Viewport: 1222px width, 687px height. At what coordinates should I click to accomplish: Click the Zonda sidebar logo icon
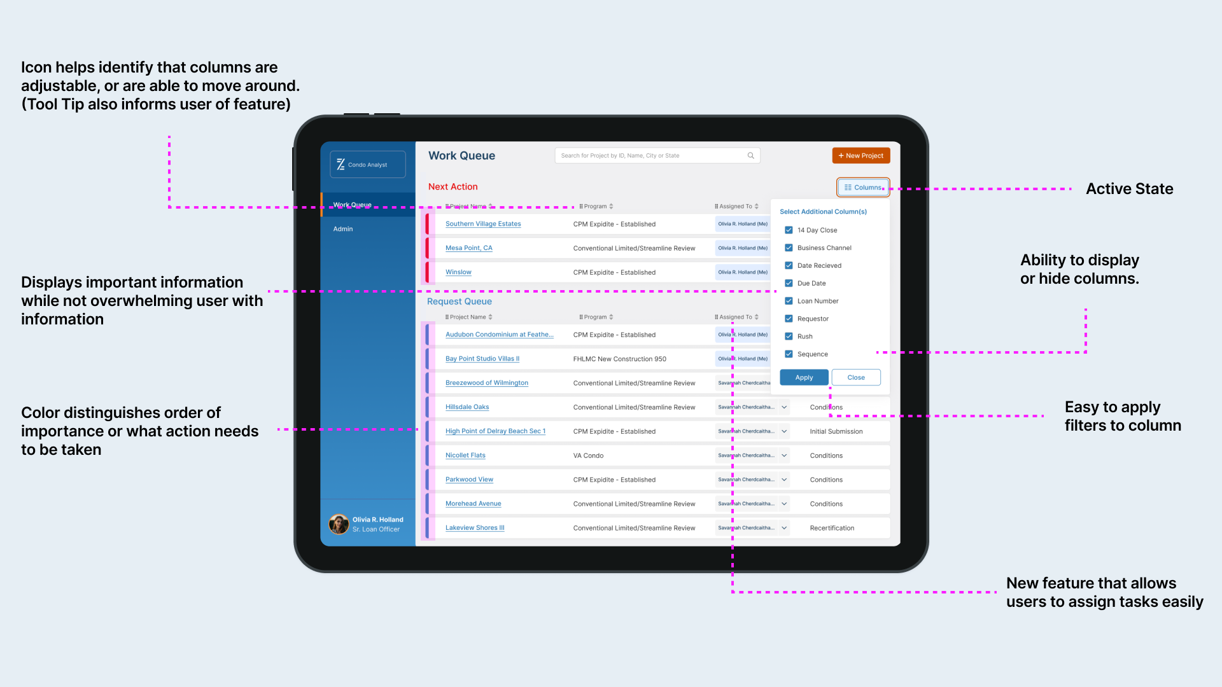click(x=340, y=164)
